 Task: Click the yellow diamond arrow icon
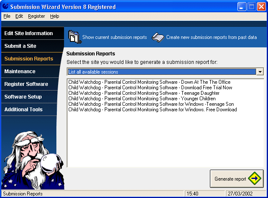click(x=254, y=179)
